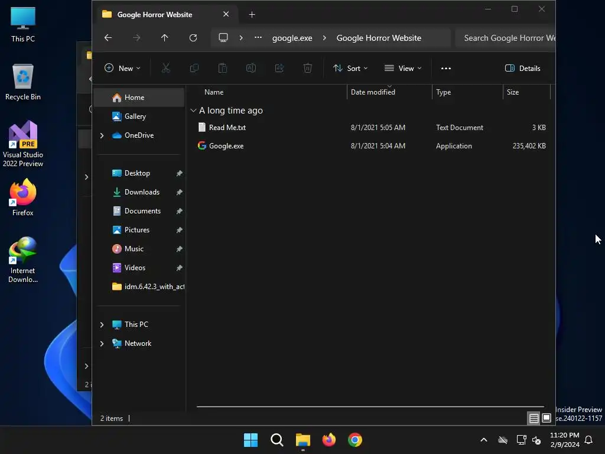Select the Recycle Bin desktop icon
Screen dimensions: 605x454
[x=23, y=82]
